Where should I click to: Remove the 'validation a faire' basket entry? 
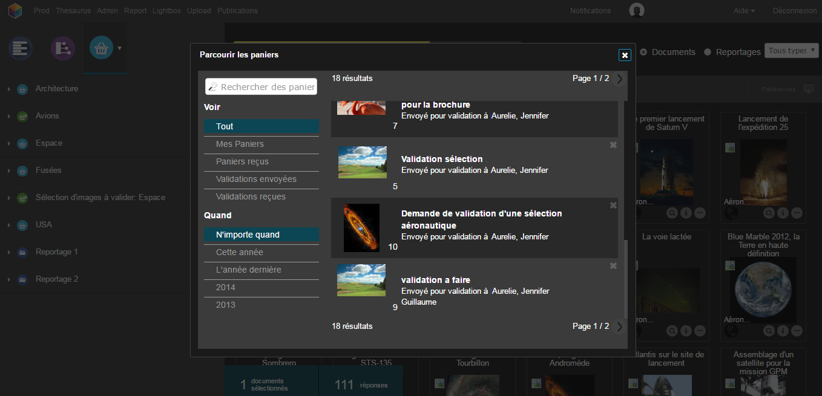613,266
